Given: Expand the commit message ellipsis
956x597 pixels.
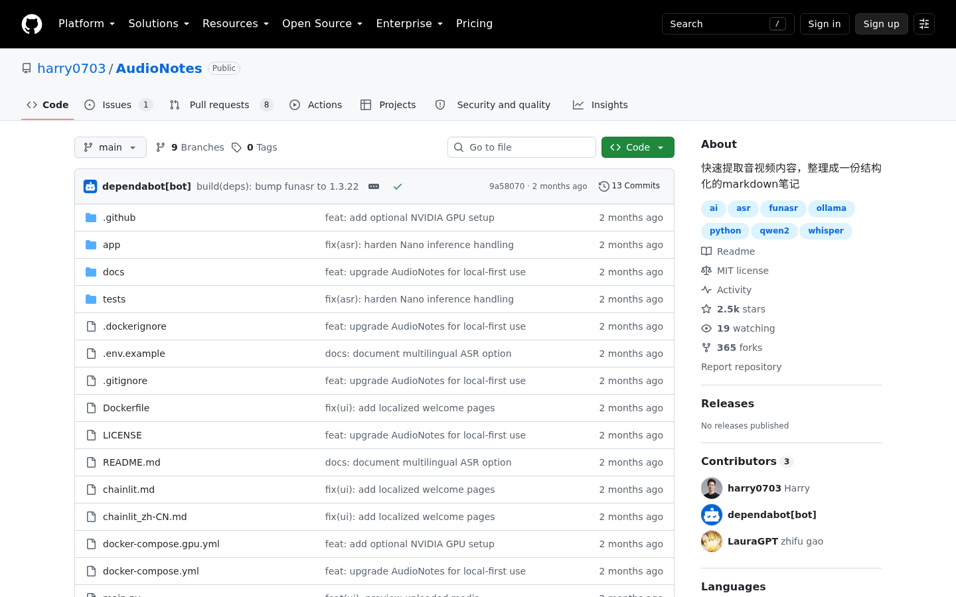Looking at the screenshot, I should tap(374, 186).
